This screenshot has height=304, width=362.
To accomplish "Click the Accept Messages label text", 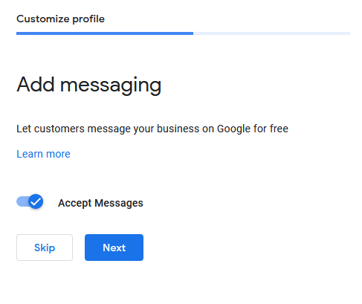I will pyautogui.click(x=100, y=203).
